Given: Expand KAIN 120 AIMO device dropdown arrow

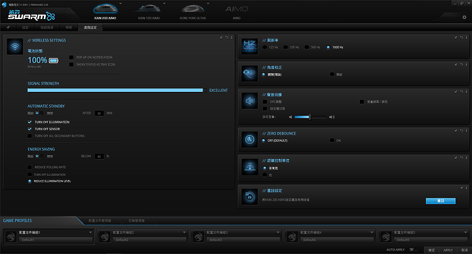Looking at the screenshot, I should point(164,4).
